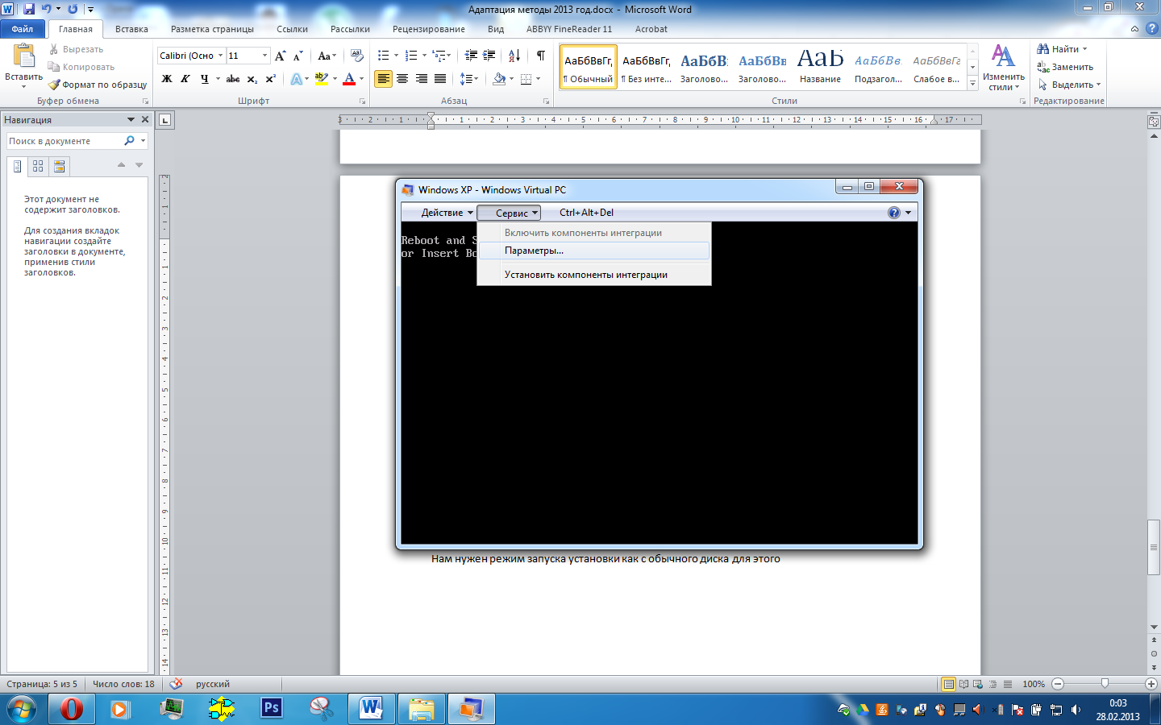Open Photoshop from the taskbar
The height and width of the screenshot is (725, 1161).
(272, 708)
